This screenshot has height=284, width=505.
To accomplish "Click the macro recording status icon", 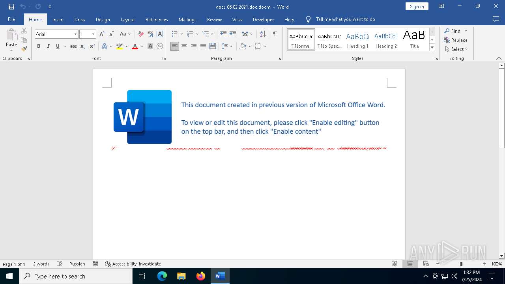I will (x=95, y=264).
